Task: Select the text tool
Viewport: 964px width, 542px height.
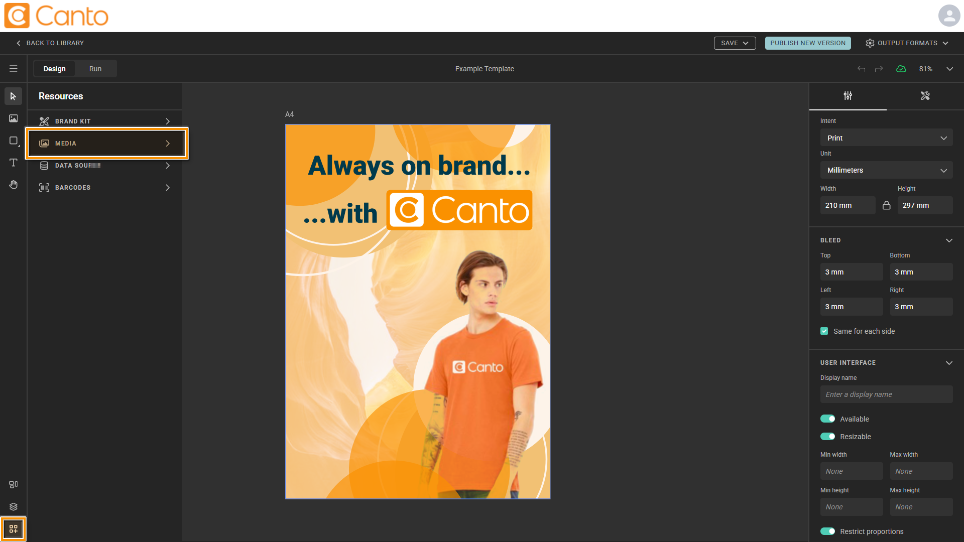Action: pyautogui.click(x=14, y=163)
